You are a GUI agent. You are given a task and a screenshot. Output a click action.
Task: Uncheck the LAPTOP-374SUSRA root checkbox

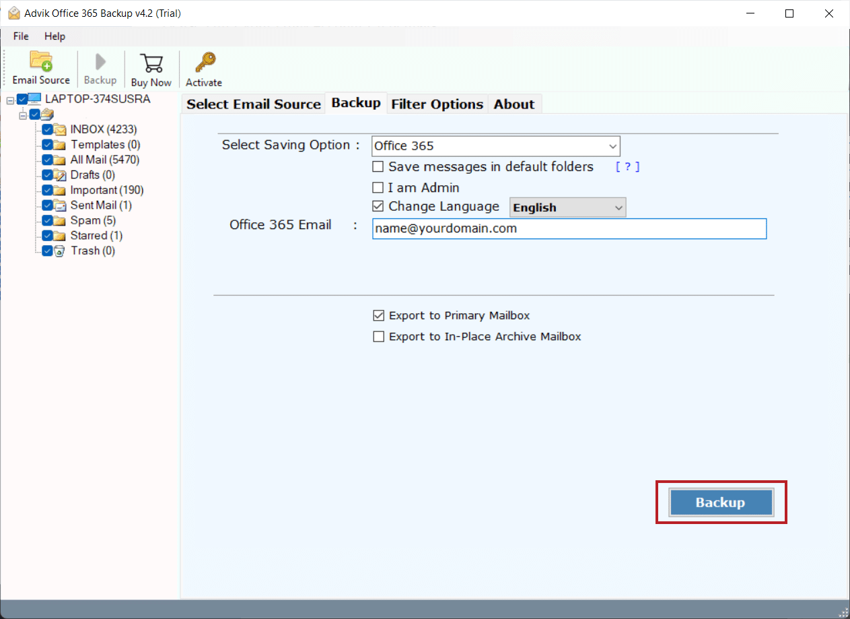pos(22,99)
